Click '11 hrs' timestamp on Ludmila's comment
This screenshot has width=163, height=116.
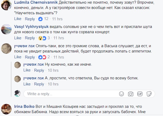pos(57,19)
